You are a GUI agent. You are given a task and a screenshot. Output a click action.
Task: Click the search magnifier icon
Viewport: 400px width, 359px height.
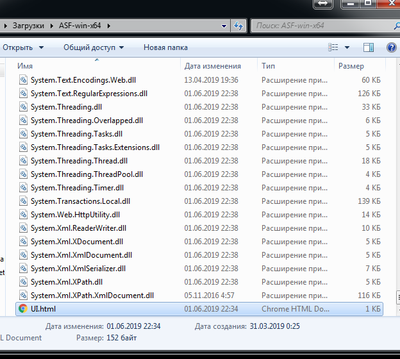click(x=397, y=26)
